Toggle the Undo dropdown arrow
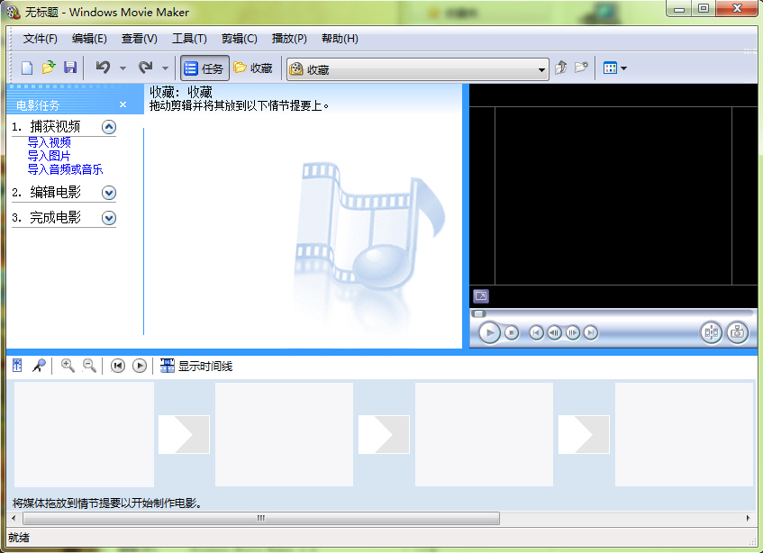 click(122, 68)
